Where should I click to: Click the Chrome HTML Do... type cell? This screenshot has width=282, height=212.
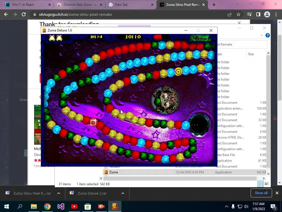(231, 137)
